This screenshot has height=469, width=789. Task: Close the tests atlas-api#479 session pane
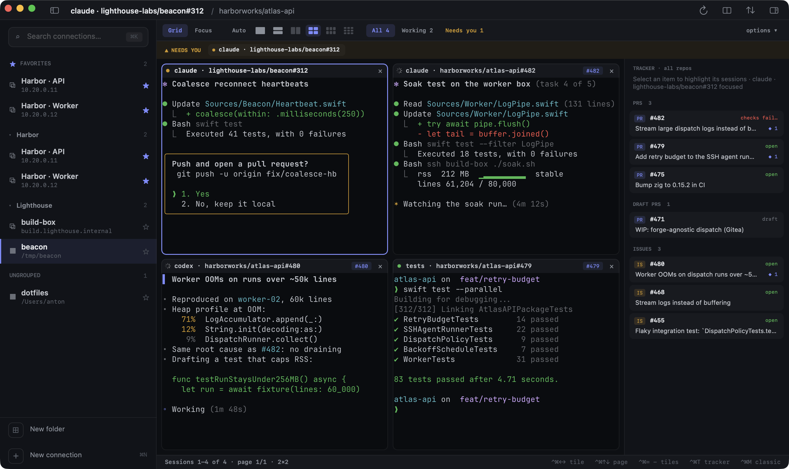coord(611,266)
